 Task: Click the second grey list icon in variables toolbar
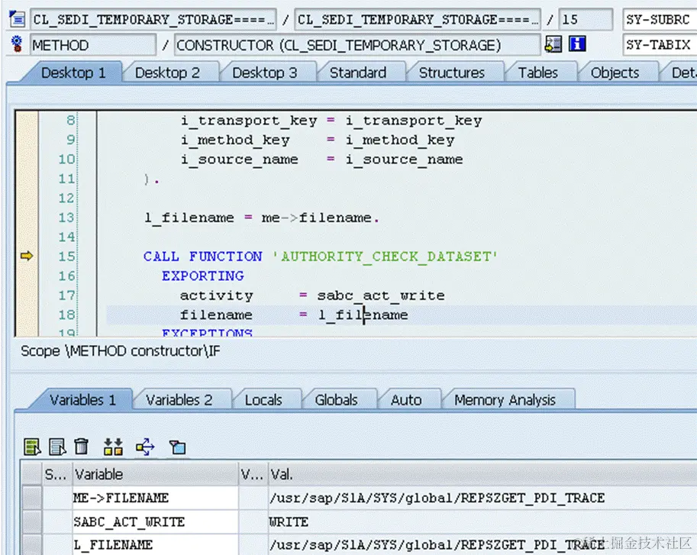57,447
